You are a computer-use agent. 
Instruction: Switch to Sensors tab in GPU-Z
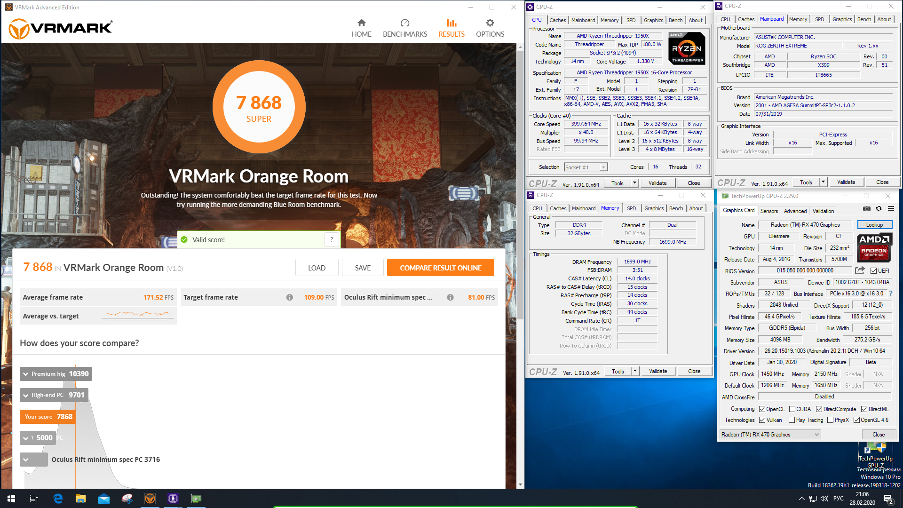click(769, 211)
